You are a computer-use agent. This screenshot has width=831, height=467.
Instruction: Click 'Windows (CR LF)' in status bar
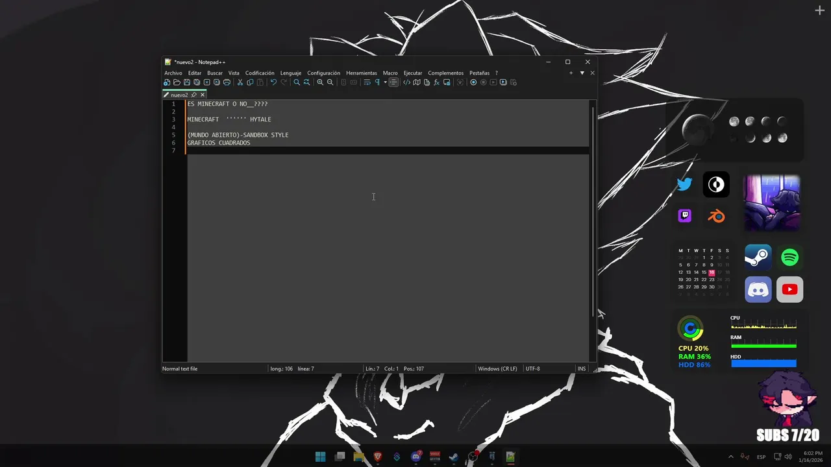(x=498, y=368)
